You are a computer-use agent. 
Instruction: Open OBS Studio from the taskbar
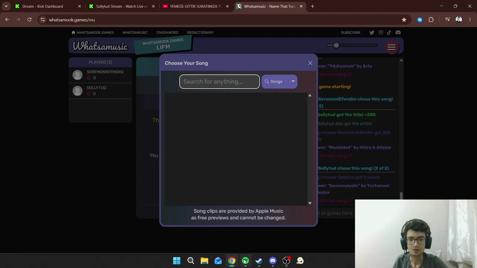[286, 261]
